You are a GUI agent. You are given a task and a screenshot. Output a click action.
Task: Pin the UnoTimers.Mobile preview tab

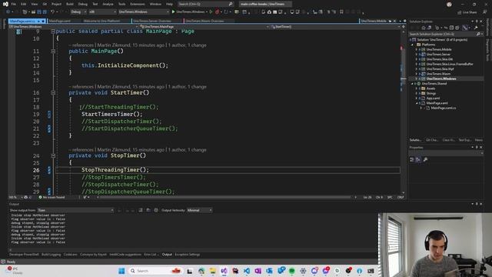click(390, 21)
